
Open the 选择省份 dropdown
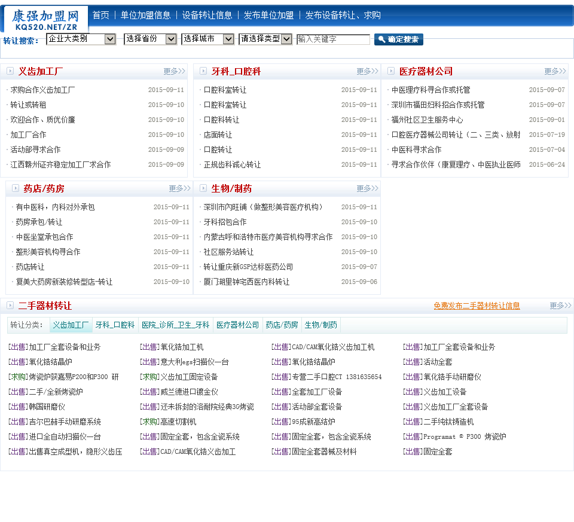click(x=151, y=39)
